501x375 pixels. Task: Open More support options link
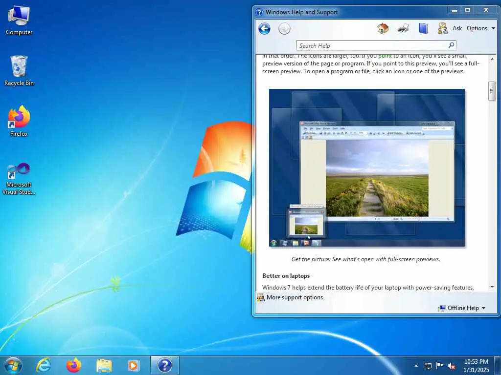(295, 297)
